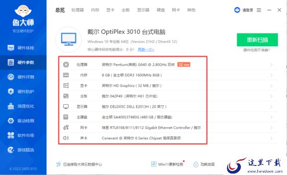Click the 请登录 login text
287x175 pixels.
248,10
